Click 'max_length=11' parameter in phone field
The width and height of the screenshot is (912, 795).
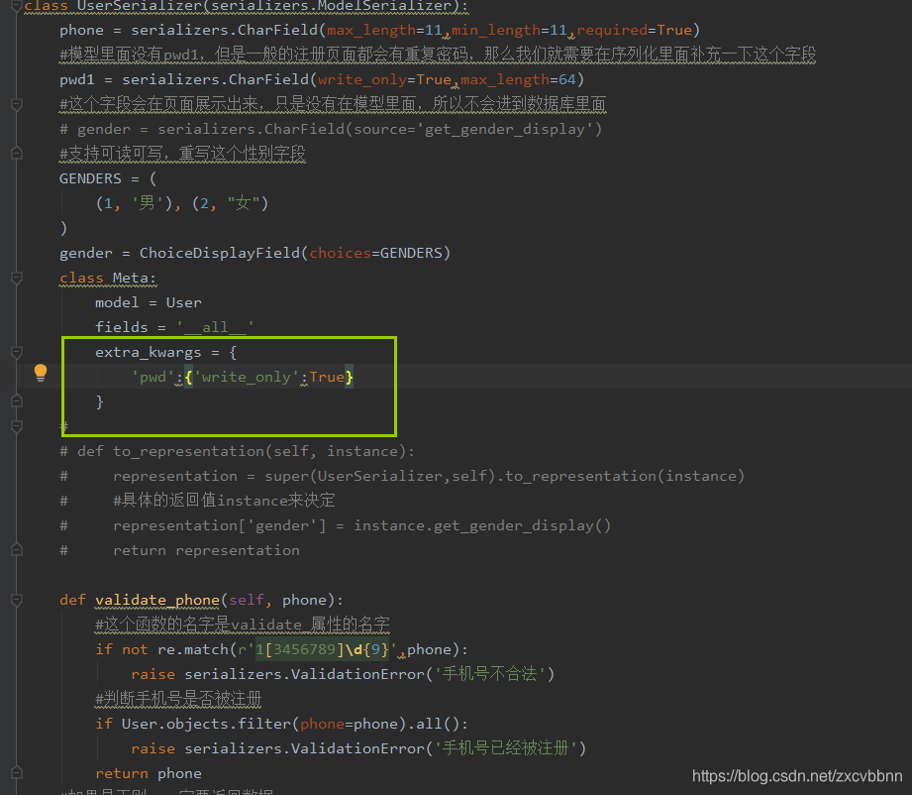click(x=384, y=31)
